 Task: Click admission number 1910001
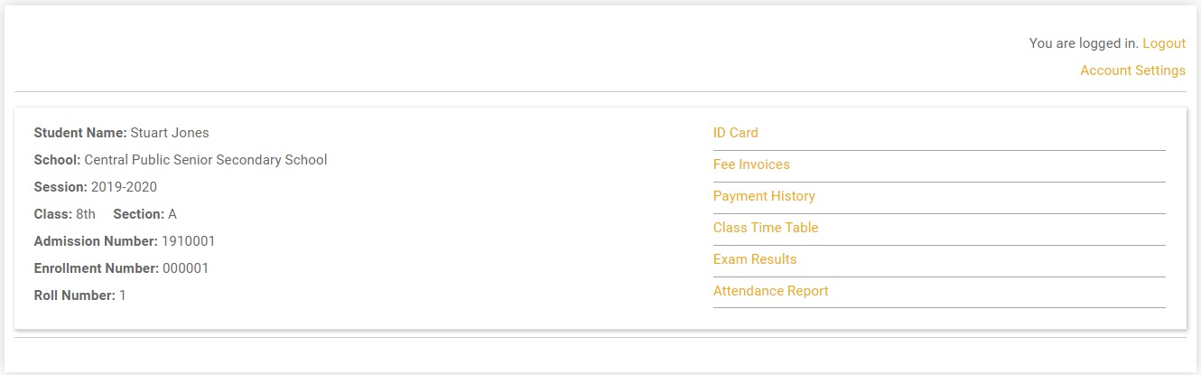[x=188, y=241]
